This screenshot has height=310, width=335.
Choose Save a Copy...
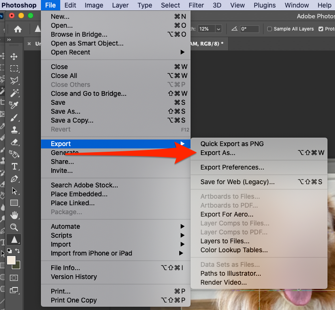tap(116, 120)
